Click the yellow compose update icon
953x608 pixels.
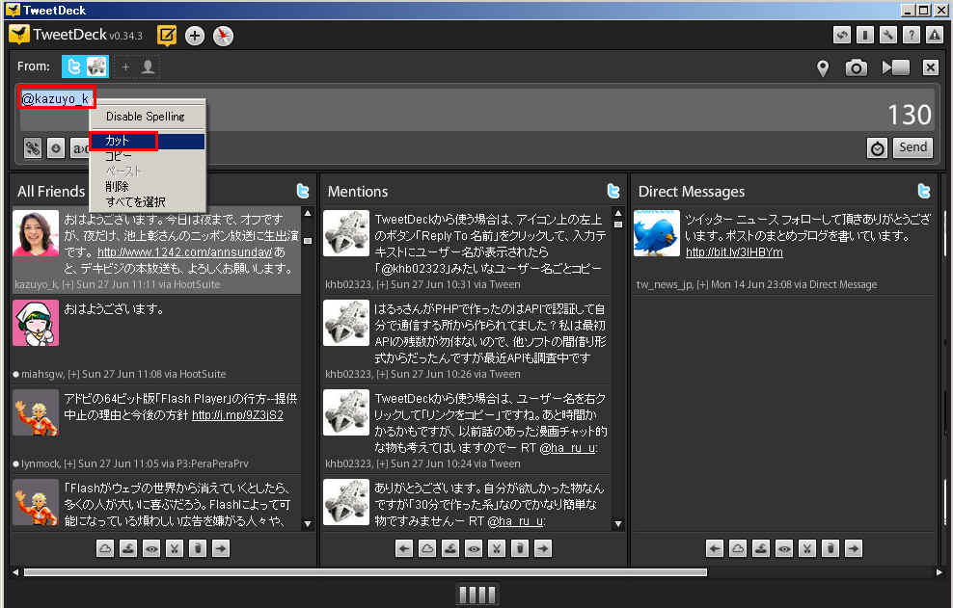[x=167, y=36]
